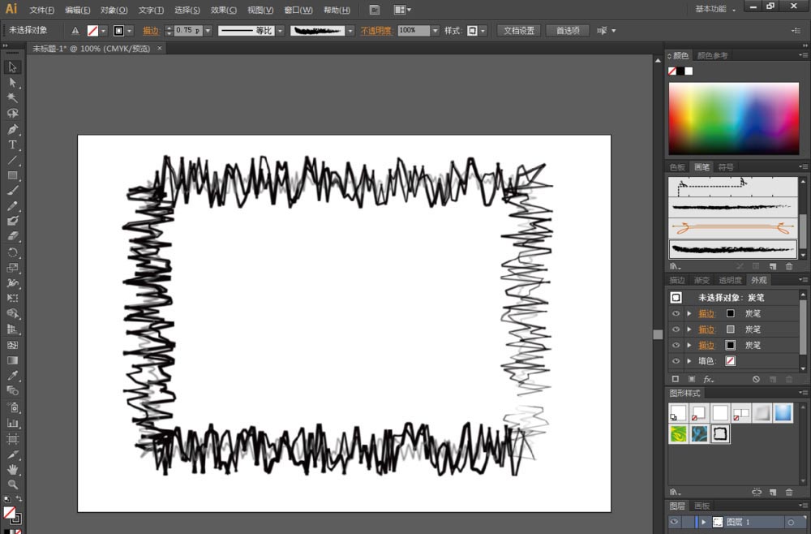Open stroke weight dropdown next to 0.75 p
The width and height of the screenshot is (811, 534).
(208, 31)
